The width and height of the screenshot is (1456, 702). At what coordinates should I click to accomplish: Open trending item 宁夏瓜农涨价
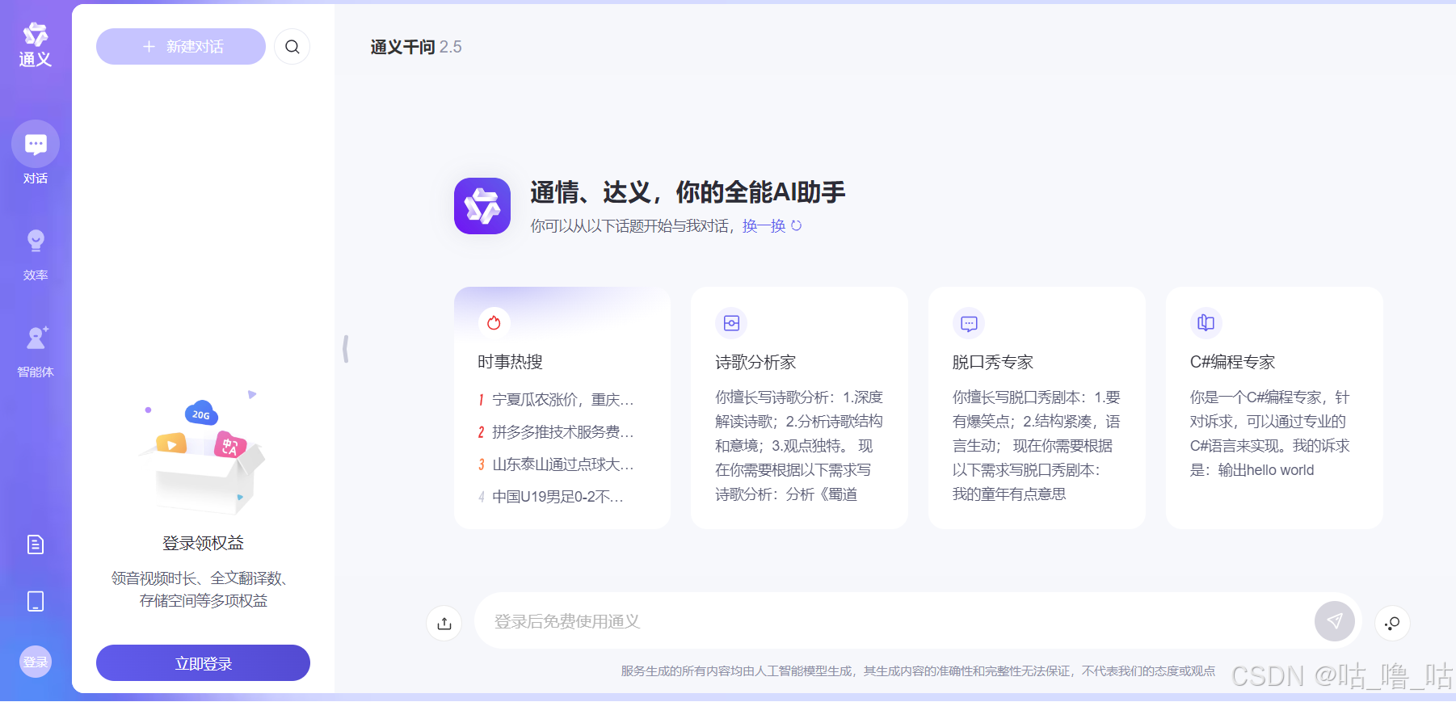[556, 400]
